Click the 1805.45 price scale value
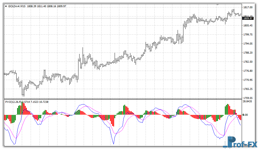The image size is (258, 149). (248, 26)
